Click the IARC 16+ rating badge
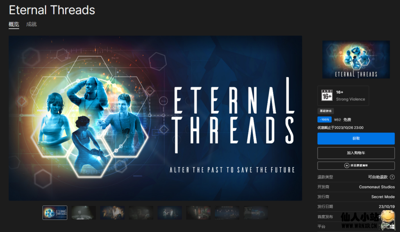400x232 pixels. [x=327, y=95]
